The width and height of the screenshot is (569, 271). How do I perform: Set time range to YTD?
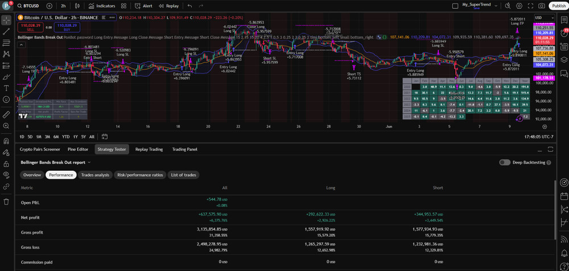65,137
